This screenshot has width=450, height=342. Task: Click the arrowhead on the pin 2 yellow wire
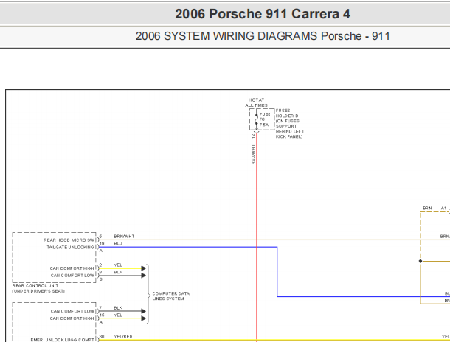coord(144,268)
